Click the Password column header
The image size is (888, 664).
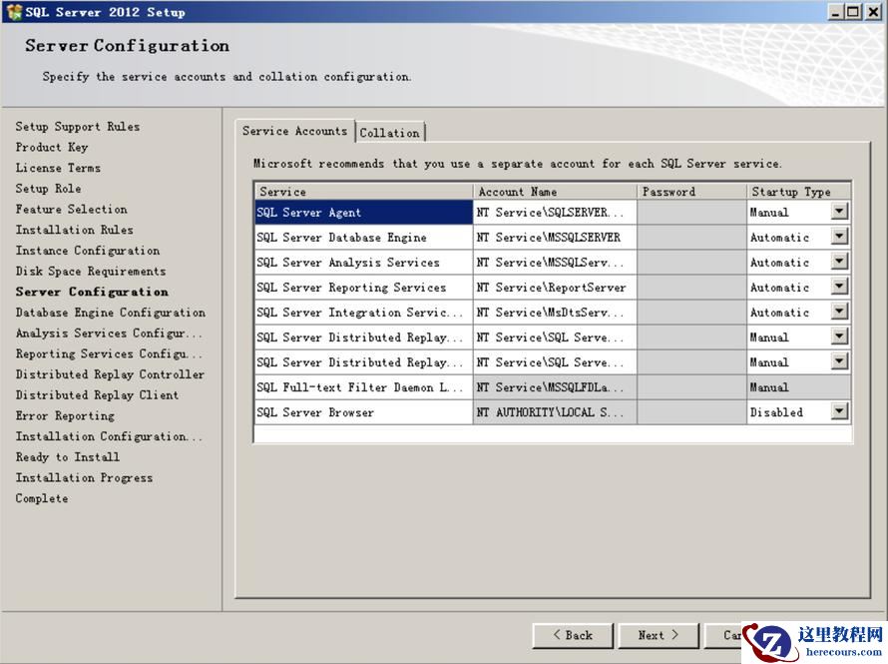[691, 192]
